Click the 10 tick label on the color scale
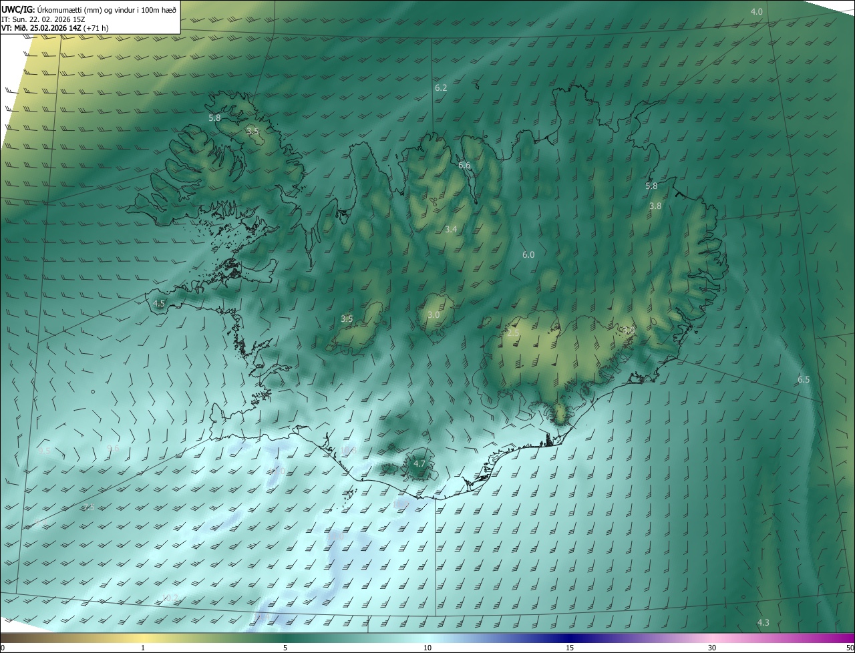 (427, 648)
